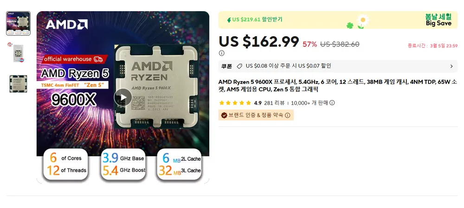464x208 pixels.
Task: Click the five-star rating
Action: click(x=235, y=103)
